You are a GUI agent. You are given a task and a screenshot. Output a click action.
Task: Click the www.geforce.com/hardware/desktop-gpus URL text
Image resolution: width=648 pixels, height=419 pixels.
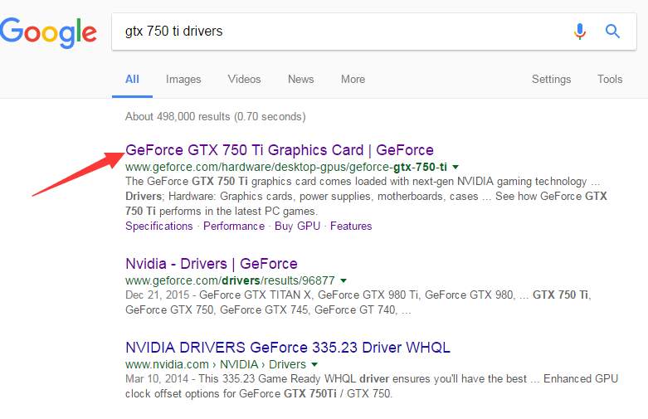[x=286, y=167]
